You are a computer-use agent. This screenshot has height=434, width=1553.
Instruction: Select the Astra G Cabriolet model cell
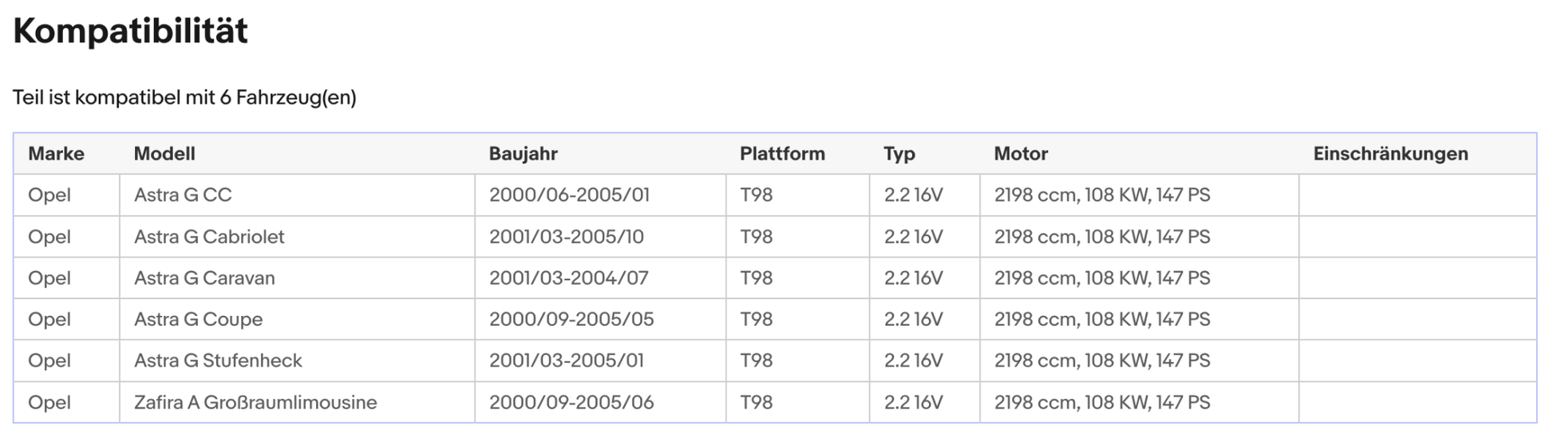click(209, 237)
